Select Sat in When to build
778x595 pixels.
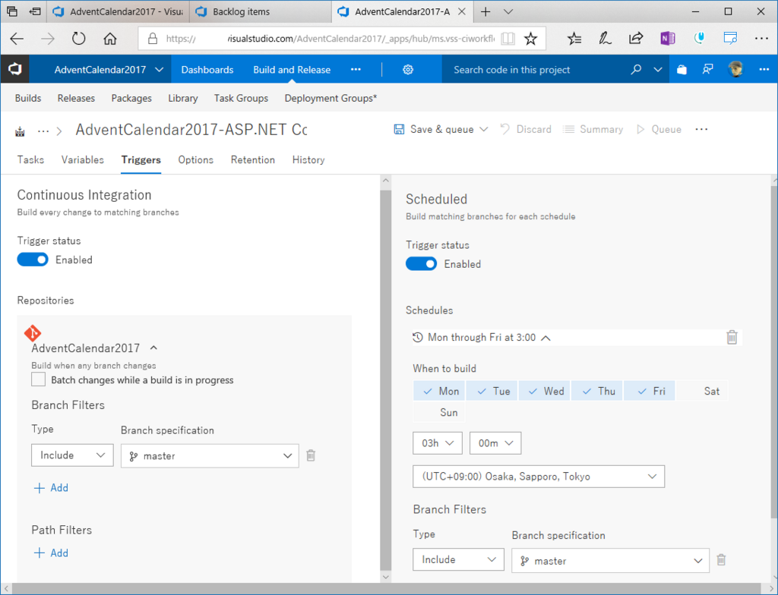pos(701,391)
